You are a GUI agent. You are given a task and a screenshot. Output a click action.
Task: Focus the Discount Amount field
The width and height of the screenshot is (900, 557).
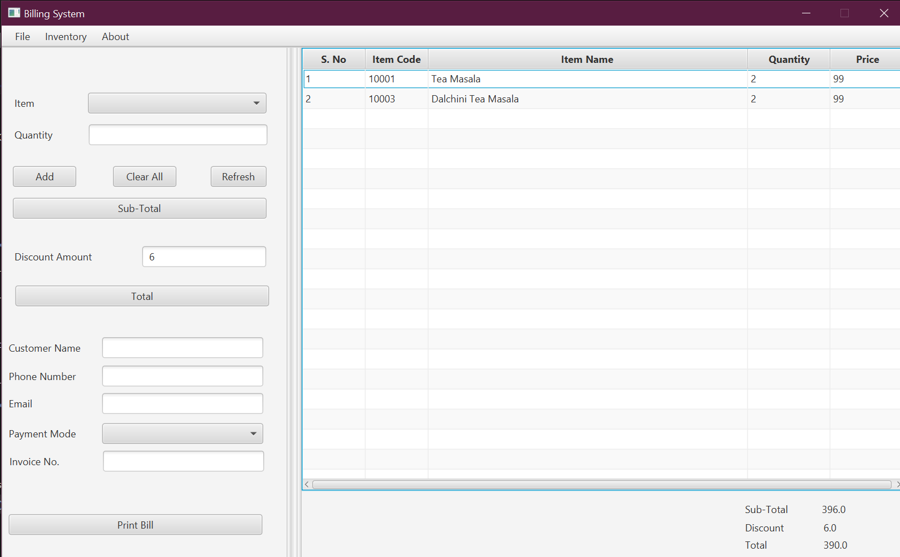point(204,257)
